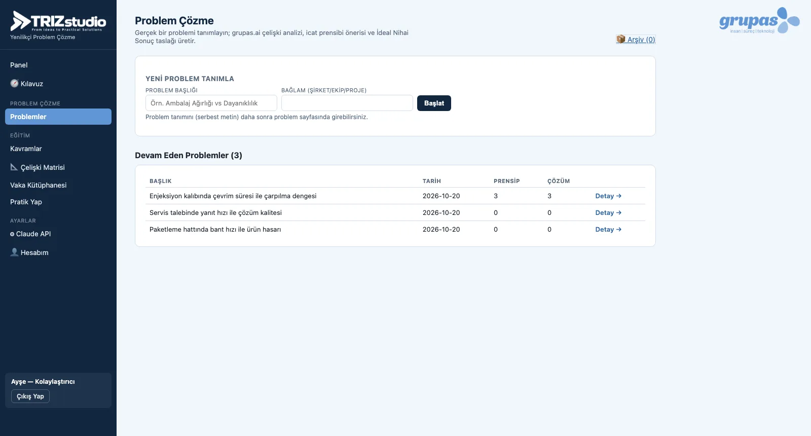The image size is (811, 436).
Task: Click the date of the Servis talebinde row
Action: tap(441, 212)
